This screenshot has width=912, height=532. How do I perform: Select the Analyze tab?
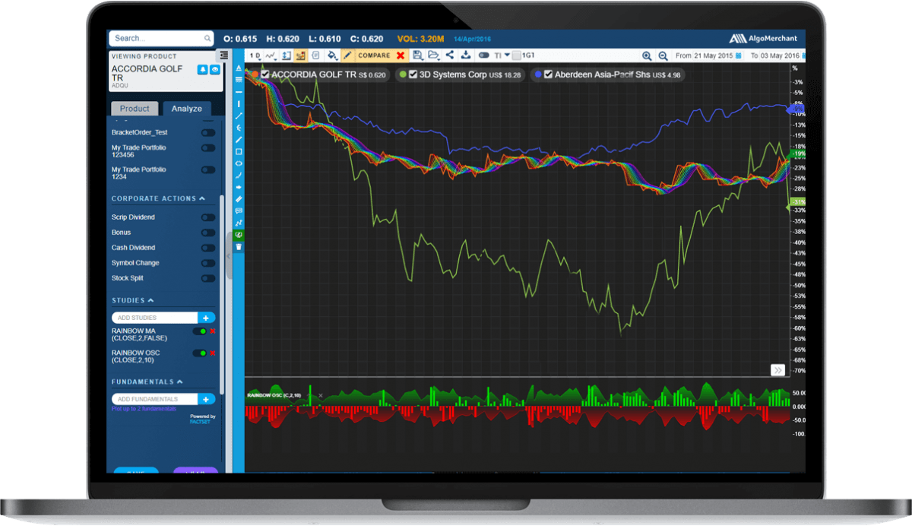point(186,109)
